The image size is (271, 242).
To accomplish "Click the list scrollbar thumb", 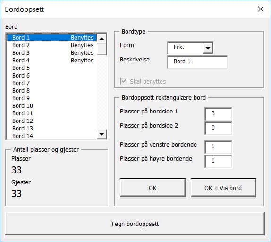I will tap(102, 49).
